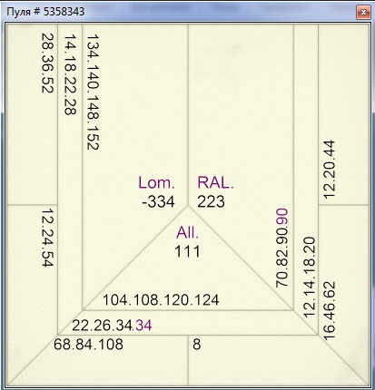This screenshot has height=390, width=375.
Task: Click the 12.14.18.20 vertical column
Action: (309, 278)
